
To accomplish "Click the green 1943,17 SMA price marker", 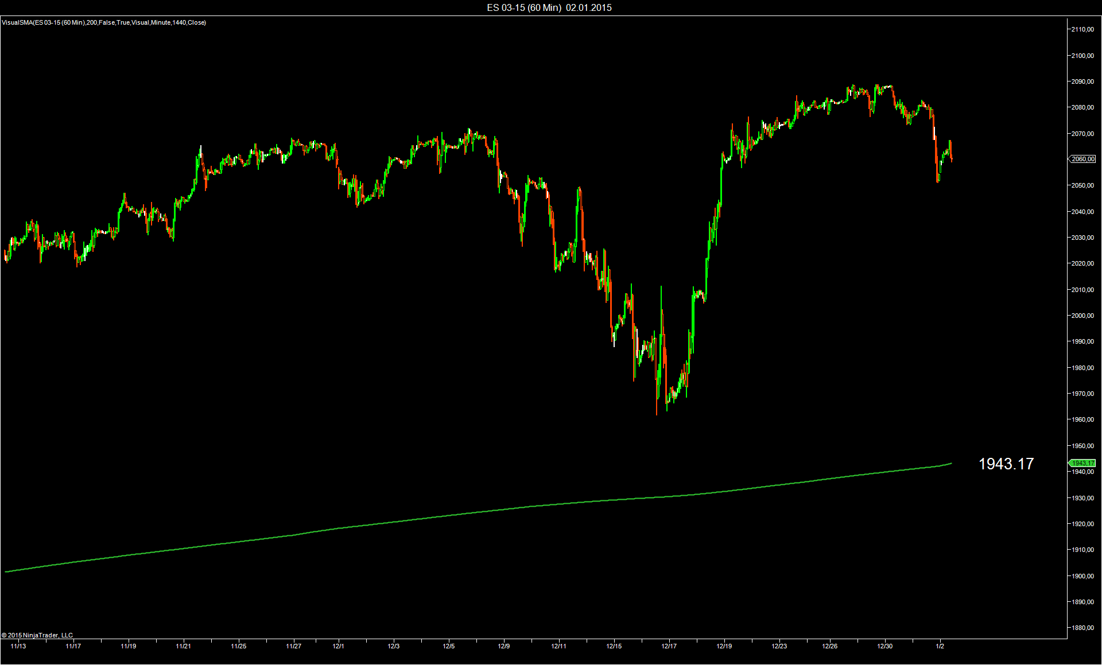I will pos(1082,463).
